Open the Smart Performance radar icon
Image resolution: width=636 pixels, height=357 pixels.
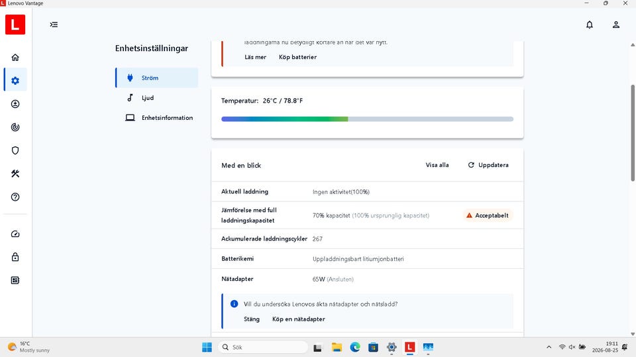coord(15,127)
